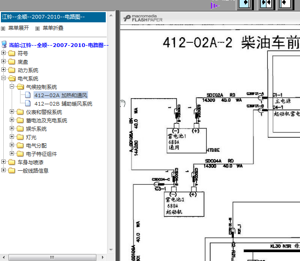Select the 电气系统 folder label

click(x=28, y=79)
